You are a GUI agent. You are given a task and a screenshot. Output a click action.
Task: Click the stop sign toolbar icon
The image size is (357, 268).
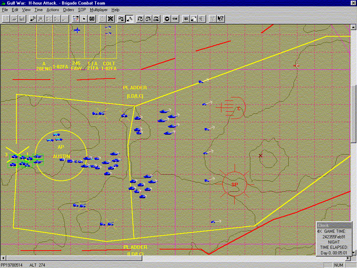(x=167, y=18)
